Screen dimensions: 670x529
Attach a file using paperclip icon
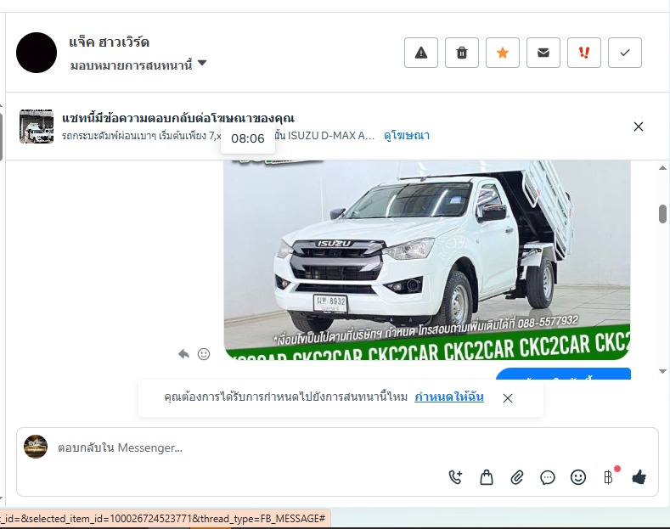517,477
